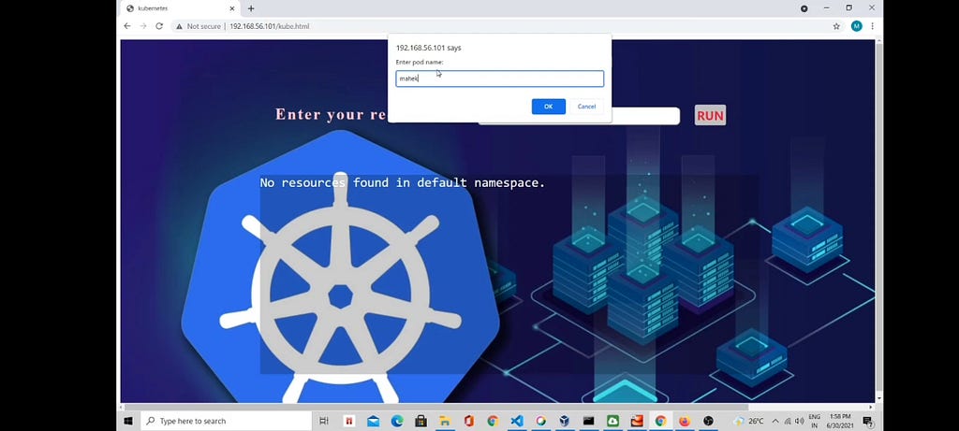Open network settings from the tray
Viewport: 959px width, 431px height.
pos(787,421)
